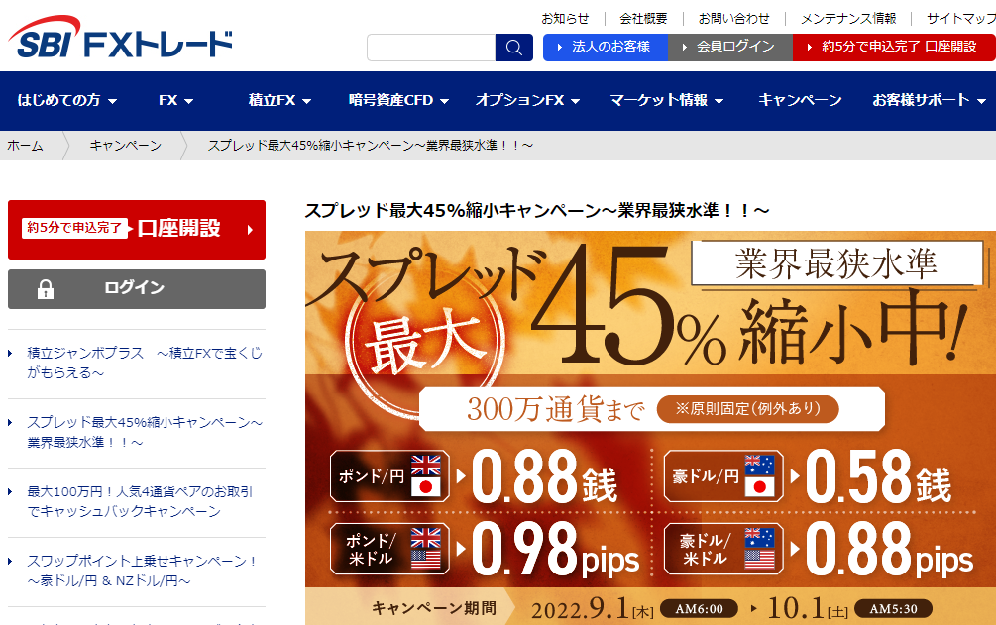996x625 pixels.
Task: Click the campaign banner image
Action: 650,428
